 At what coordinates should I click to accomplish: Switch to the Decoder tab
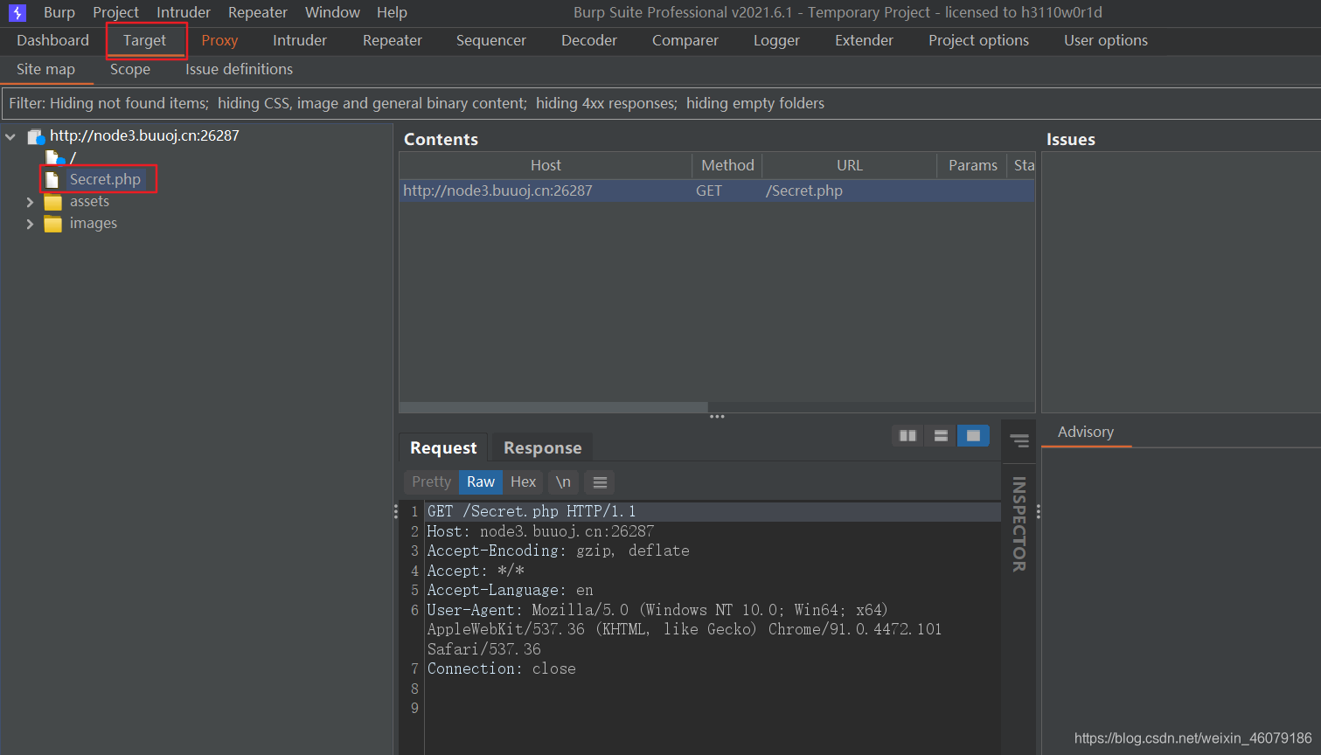point(589,40)
